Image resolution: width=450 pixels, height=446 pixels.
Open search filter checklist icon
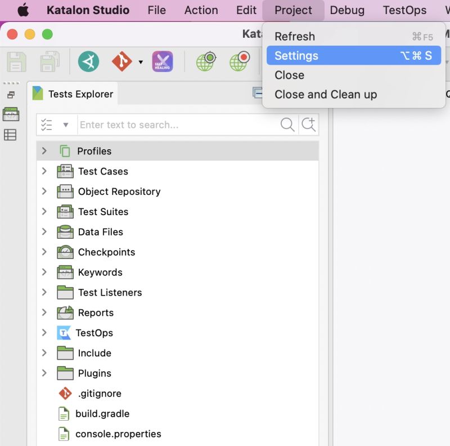(47, 124)
